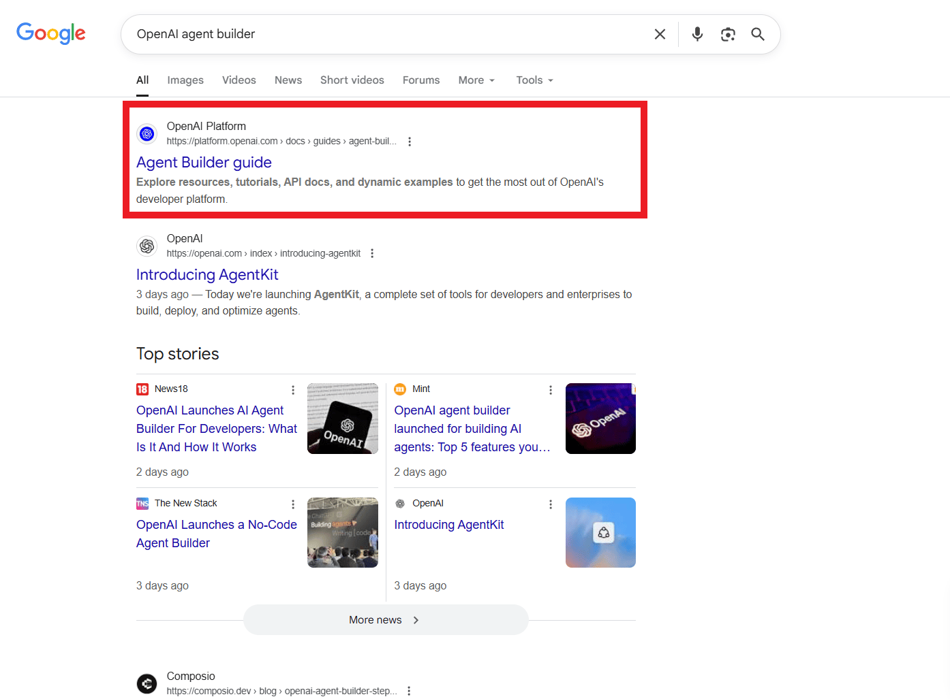Open options menu for the Composio result

coord(409,691)
